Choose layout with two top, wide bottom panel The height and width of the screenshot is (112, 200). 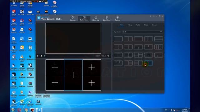[148, 47]
